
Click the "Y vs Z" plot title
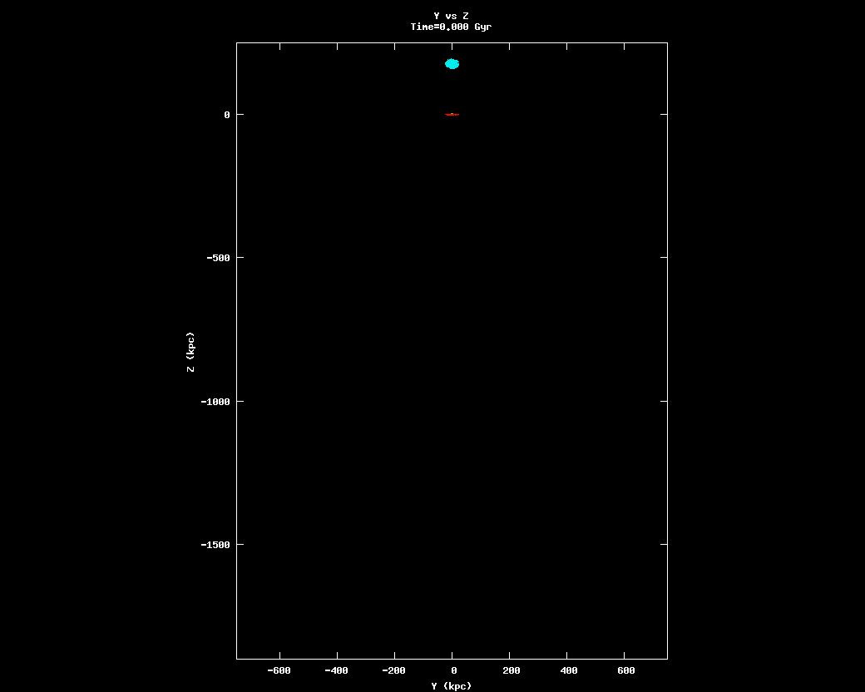pos(451,16)
